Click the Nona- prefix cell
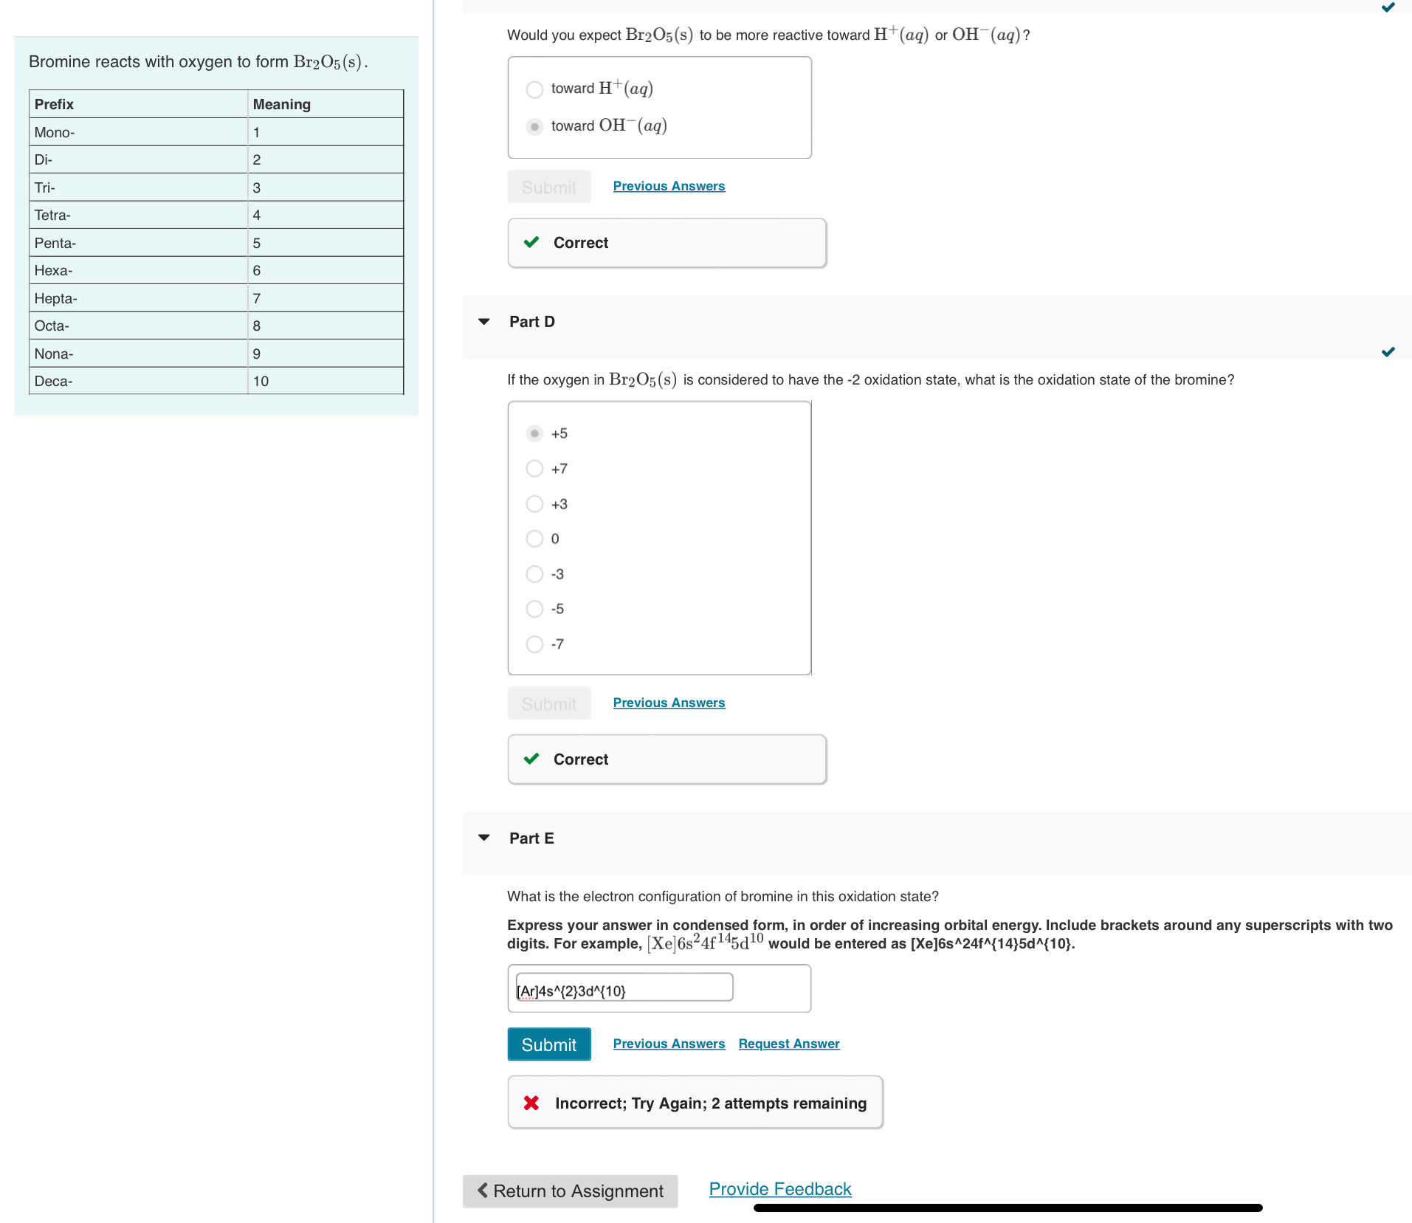 pos(138,354)
